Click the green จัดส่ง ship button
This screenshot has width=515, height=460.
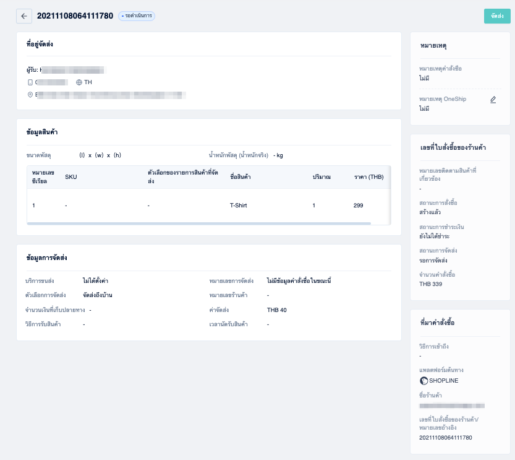(x=497, y=16)
